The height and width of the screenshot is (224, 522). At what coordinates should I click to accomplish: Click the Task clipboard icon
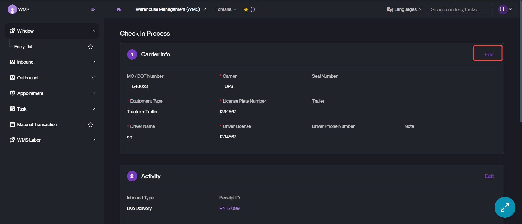[12, 109]
